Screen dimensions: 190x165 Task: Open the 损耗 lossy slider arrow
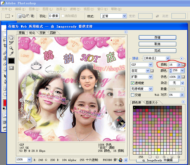pyautogui.click(x=179, y=65)
